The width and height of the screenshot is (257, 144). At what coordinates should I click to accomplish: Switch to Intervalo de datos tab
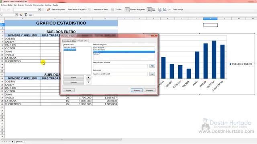(x=69, y=41)
